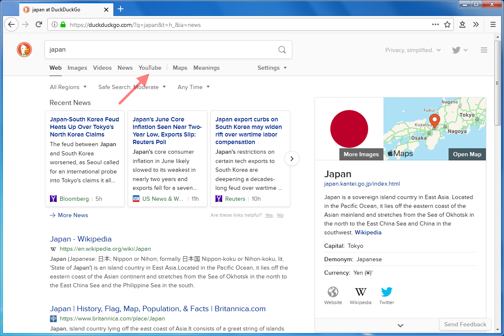The width and height of the screenshot is (504, 336).
Task: Click the Reuters source icon
Action: pos(219,199)
